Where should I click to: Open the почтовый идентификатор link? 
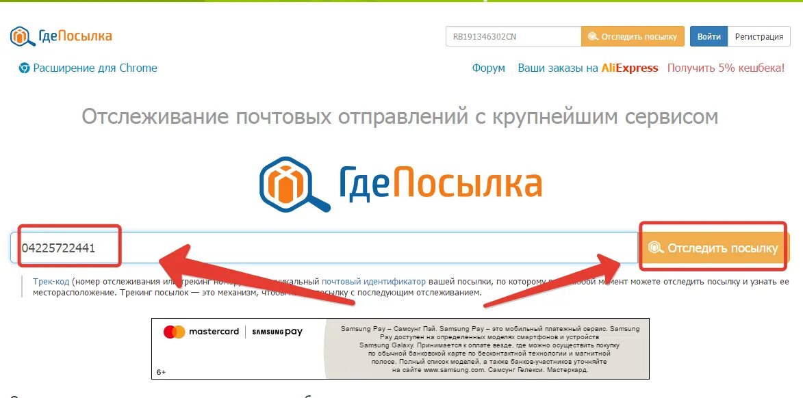(373, 281)
